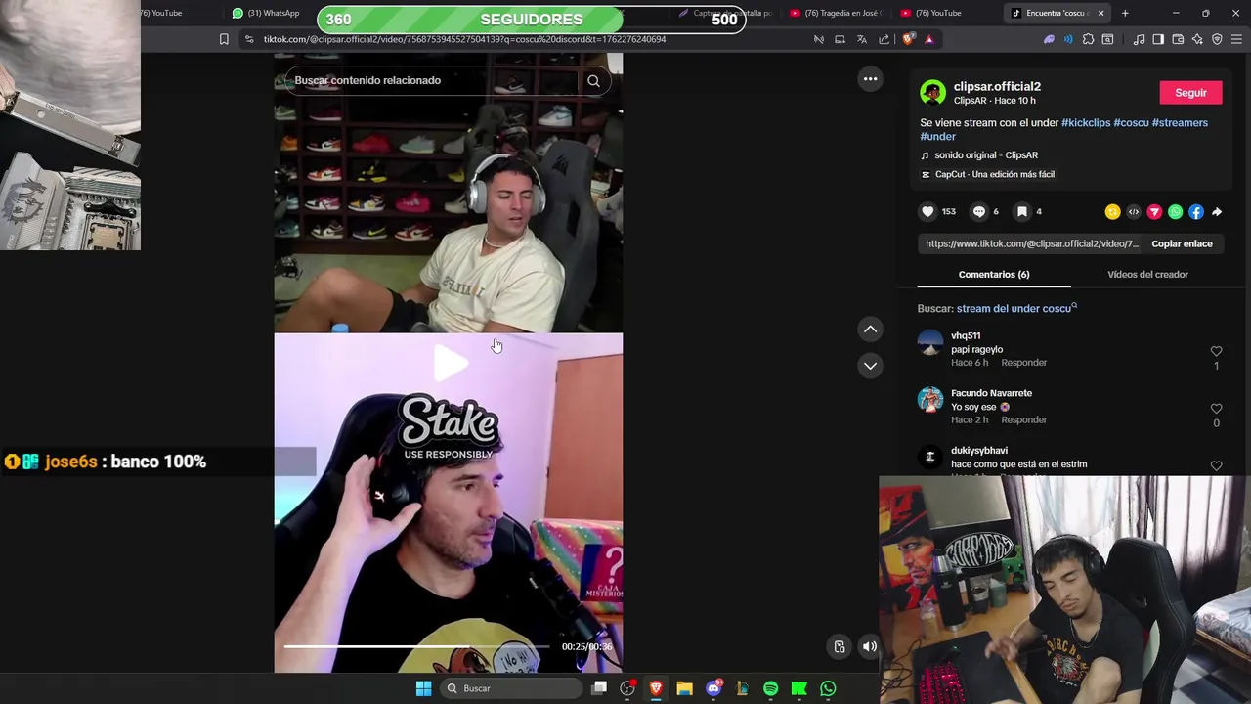Close the TikTok Encuentra 'coscu tab
This screenshot has width=1251, height=704.
click(1100, 13)
